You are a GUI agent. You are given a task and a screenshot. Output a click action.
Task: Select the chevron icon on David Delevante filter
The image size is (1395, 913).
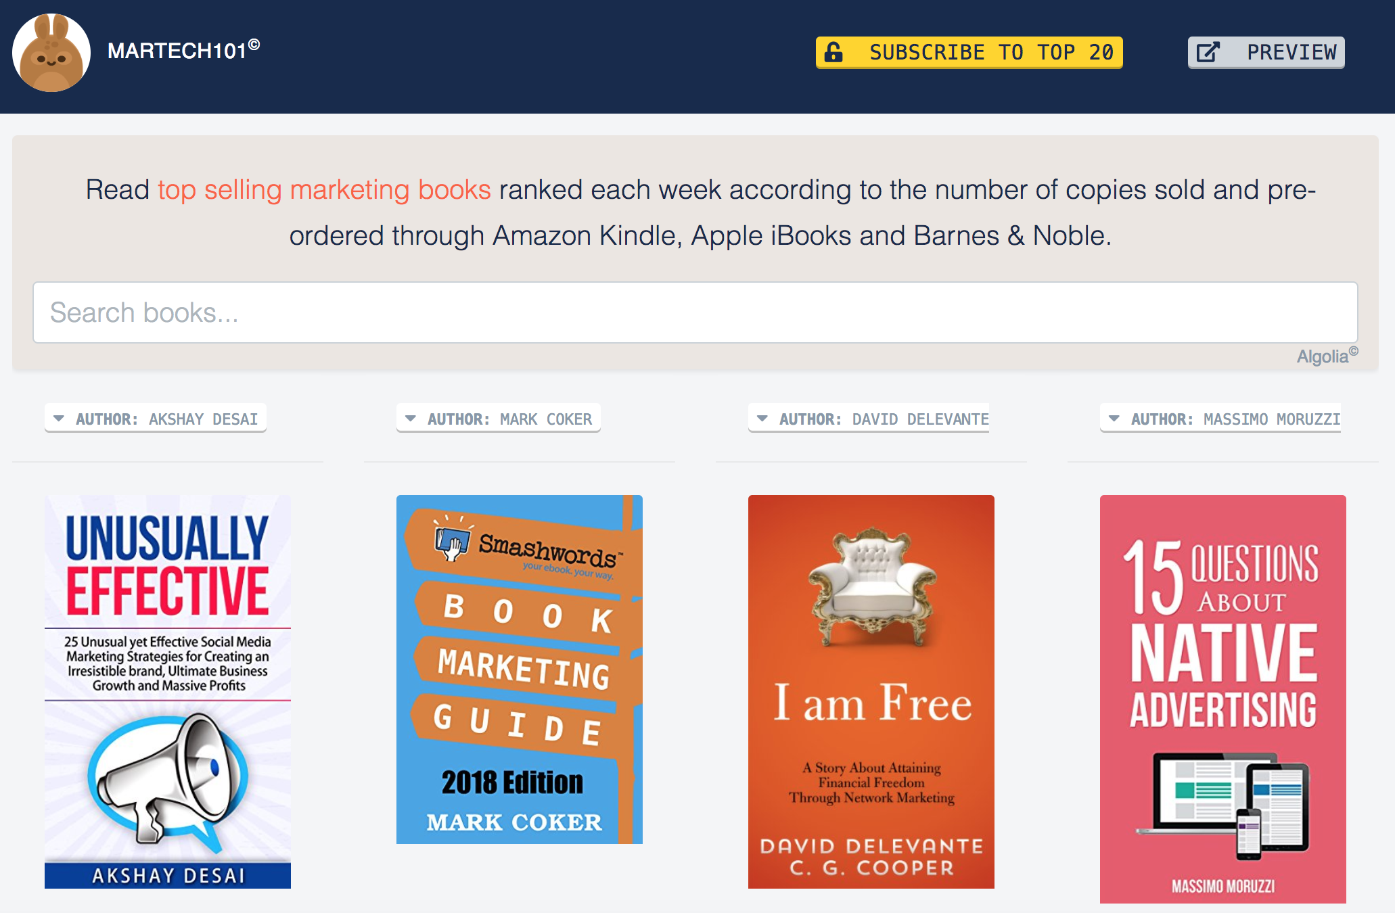[x=762, y=419]
